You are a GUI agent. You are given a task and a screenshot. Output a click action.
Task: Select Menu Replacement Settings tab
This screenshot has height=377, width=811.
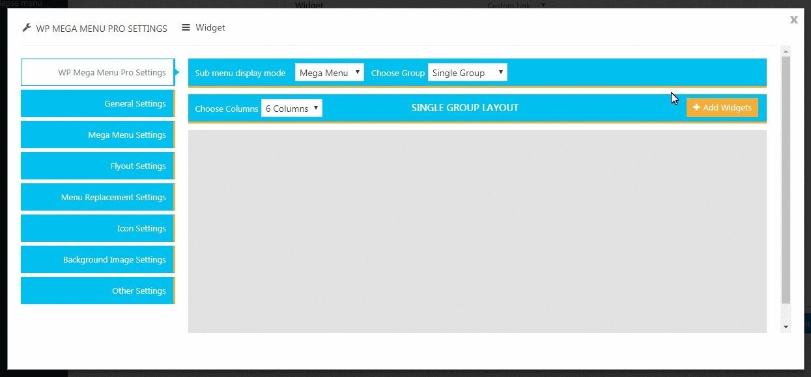point(98,197)
